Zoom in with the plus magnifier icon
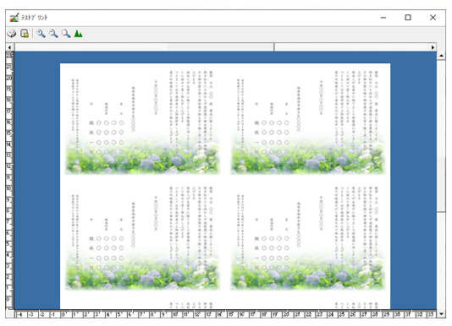The width and height of the screenshot is (452, 326). (41, 34)
